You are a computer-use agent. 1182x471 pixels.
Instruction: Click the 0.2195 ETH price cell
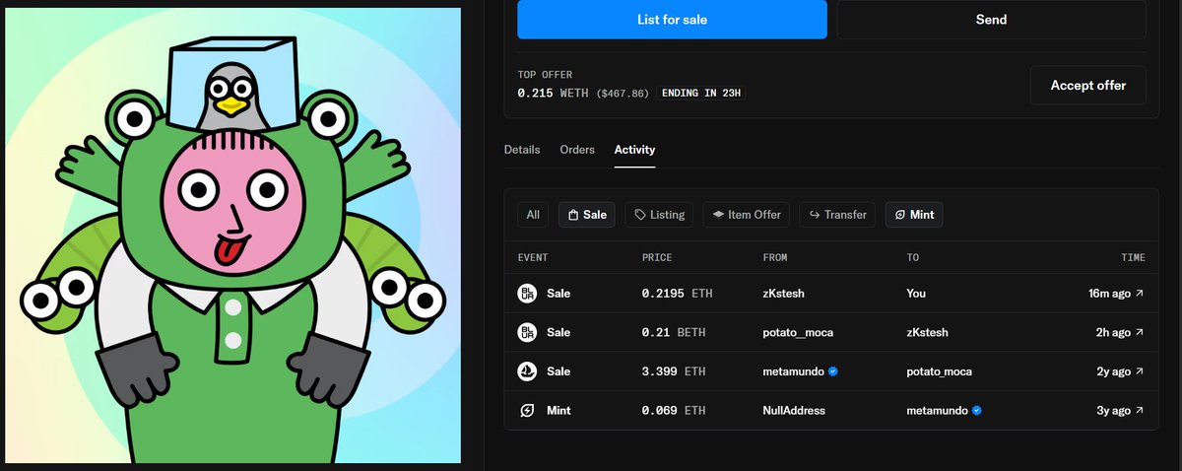click(675, 294)
